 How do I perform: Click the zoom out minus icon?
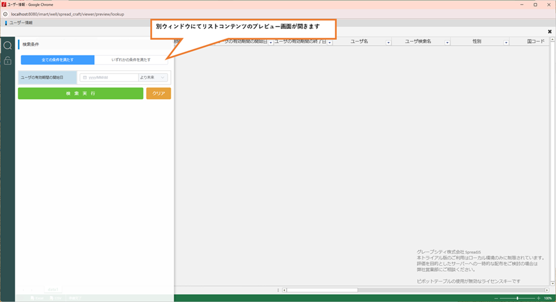click(496, 298)
